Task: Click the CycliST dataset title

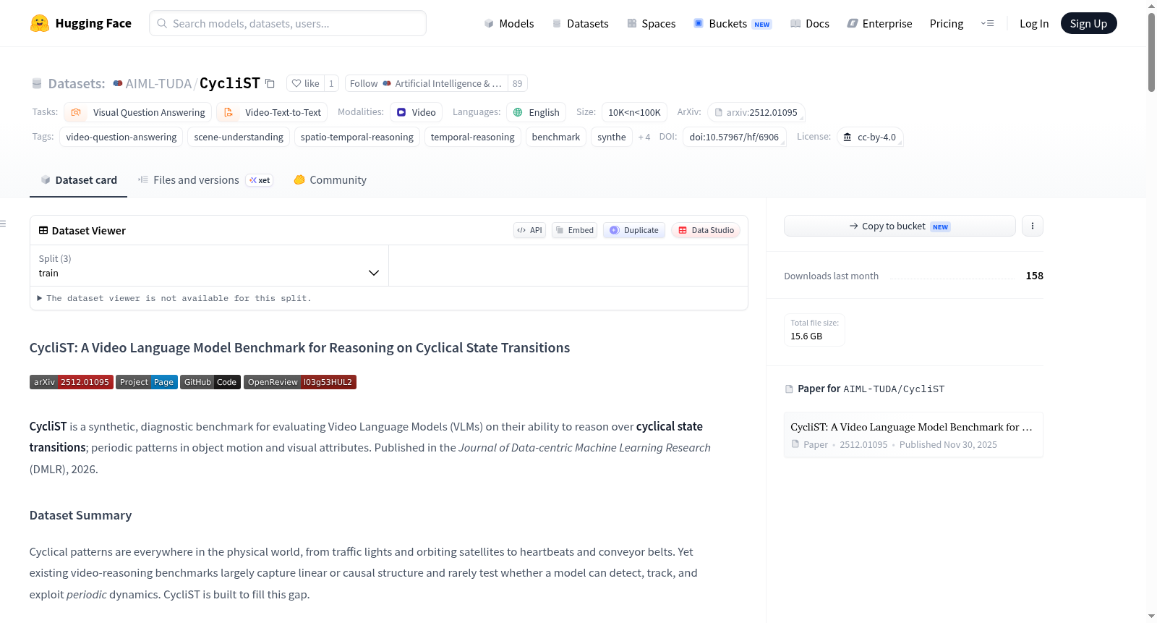Action: [x=229, y=83]
